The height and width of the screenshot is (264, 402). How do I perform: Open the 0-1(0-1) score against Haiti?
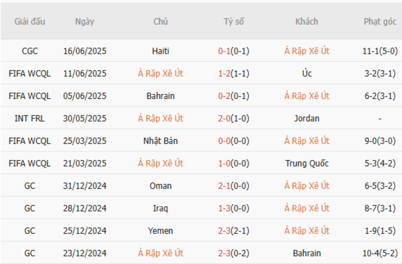pyautogui.click(x=234, y=51)
